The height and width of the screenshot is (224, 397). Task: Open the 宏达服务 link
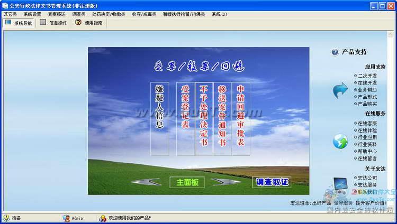tap(367, 185)
